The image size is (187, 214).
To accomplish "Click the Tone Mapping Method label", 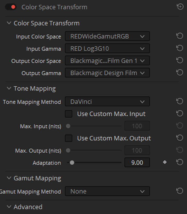I will tap(32, 102).
